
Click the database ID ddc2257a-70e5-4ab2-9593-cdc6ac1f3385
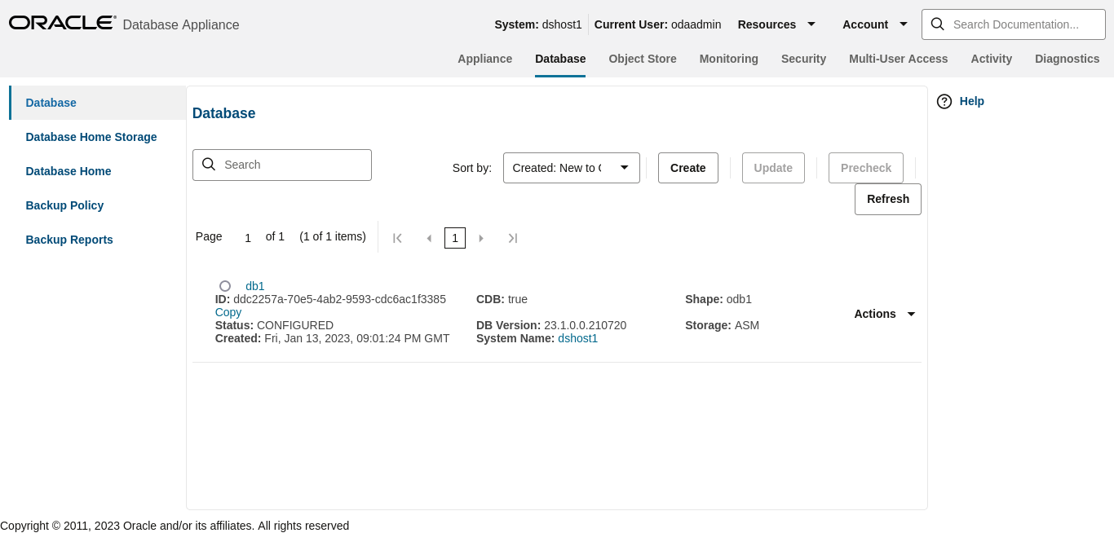(x=340, y=299)
